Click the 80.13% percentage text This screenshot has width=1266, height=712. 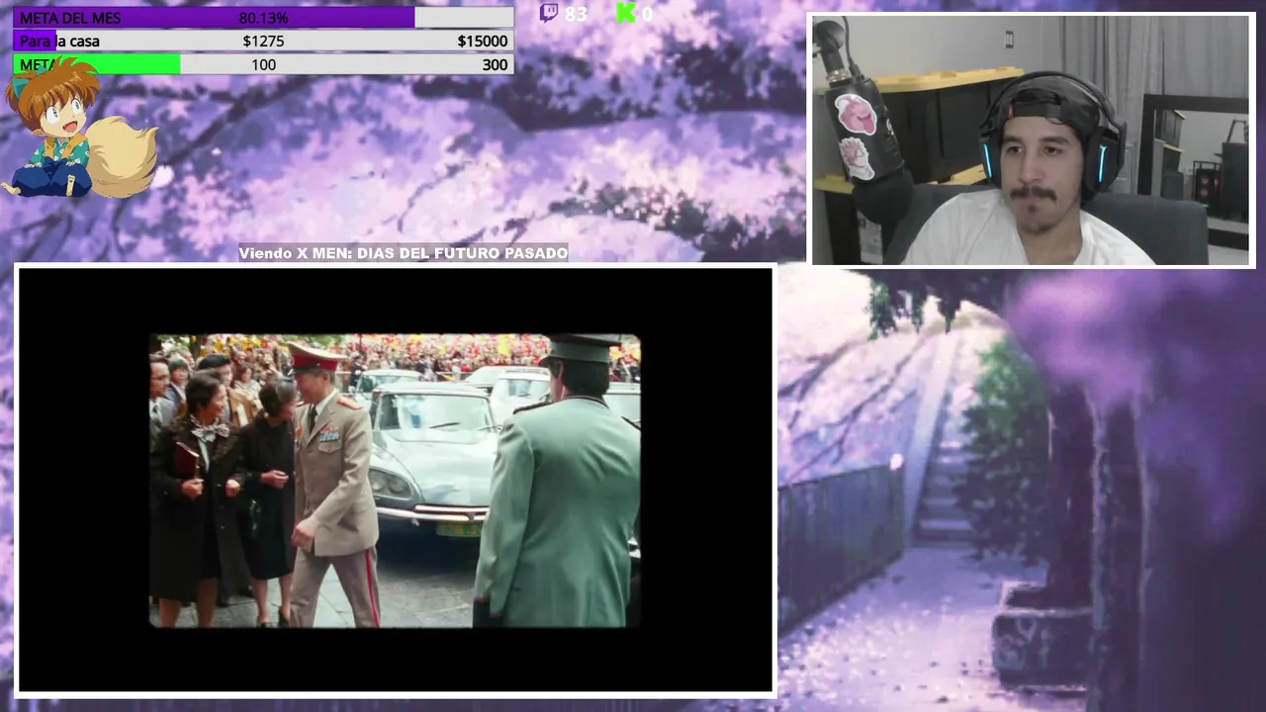pyautogui.click(x=263, y=18)
